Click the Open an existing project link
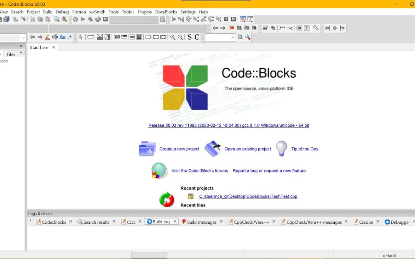 click(x=247, y=149)
